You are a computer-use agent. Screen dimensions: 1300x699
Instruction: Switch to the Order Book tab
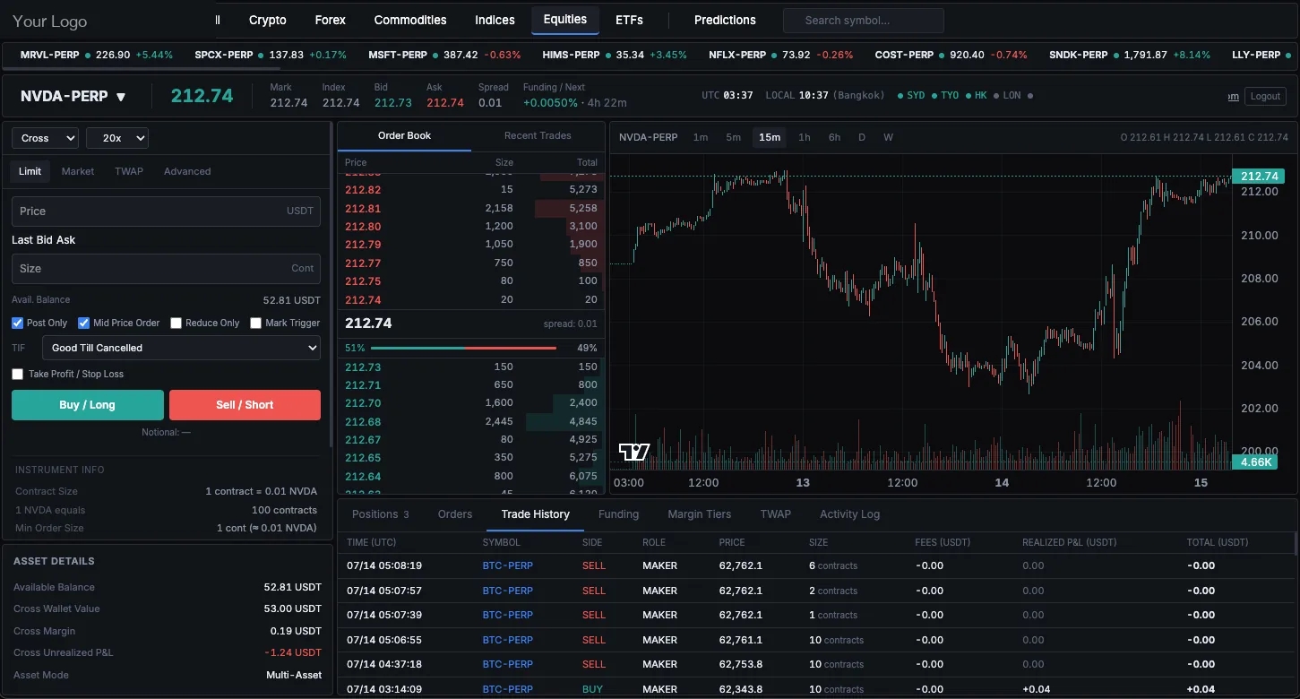[x=404, y=136]
